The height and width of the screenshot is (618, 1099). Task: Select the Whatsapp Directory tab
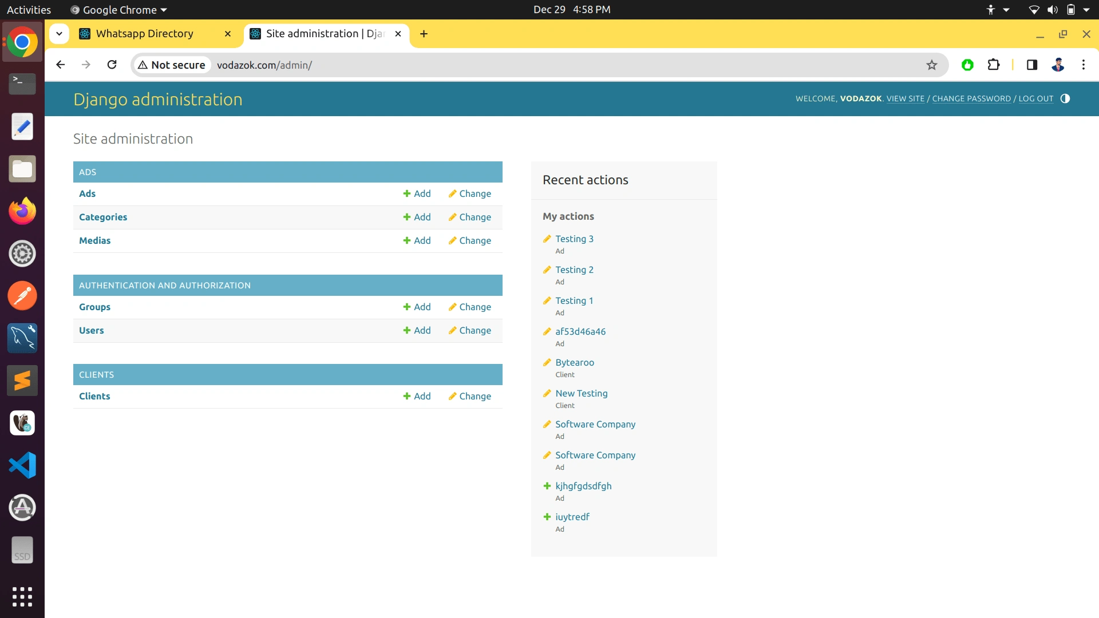tap(144, 33)
